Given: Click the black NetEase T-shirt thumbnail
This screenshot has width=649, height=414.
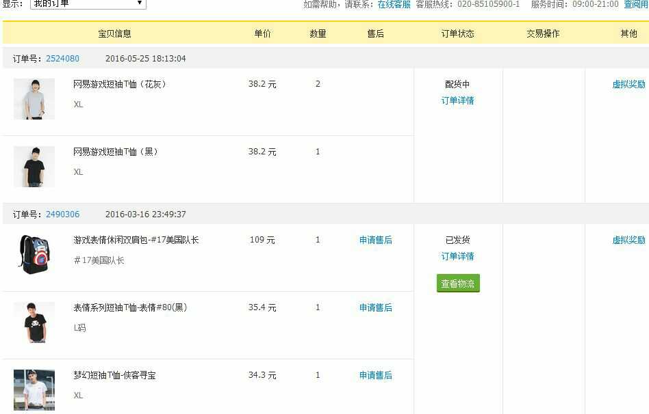Looking at the screenshot, I should pyautogui.click(x=34, y=167).
